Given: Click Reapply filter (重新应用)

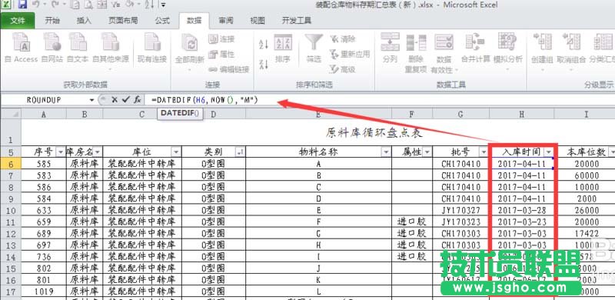Looking at the screenshot, I should tap(350, 54).
